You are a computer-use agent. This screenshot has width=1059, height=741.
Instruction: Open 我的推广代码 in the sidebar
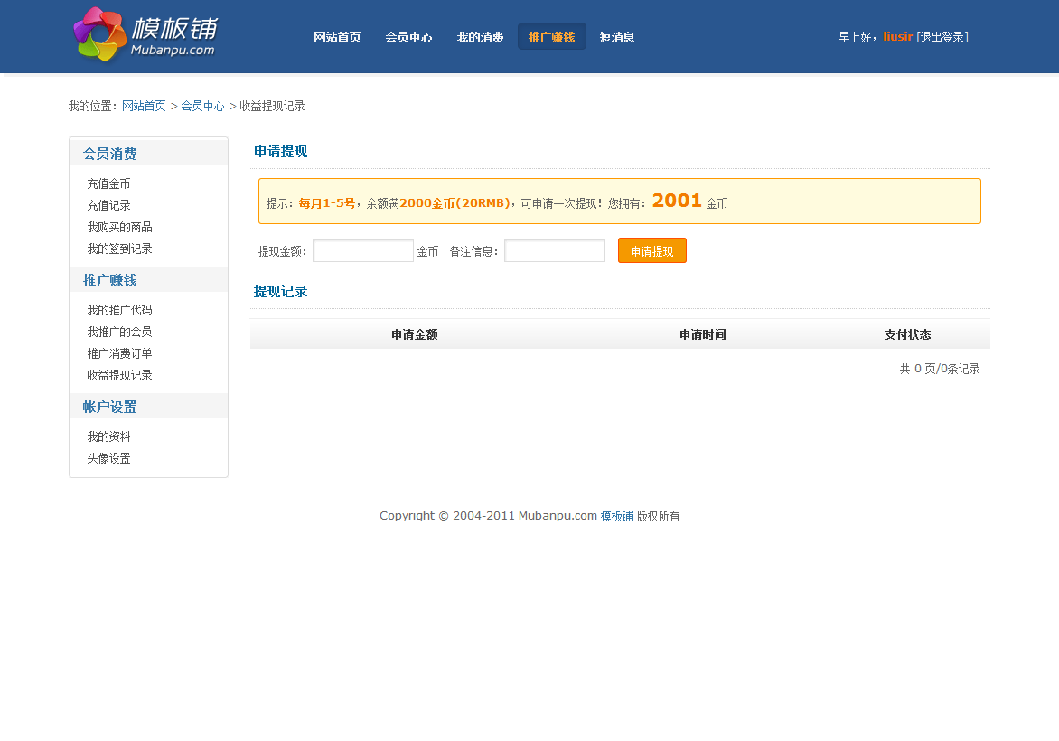119,310
